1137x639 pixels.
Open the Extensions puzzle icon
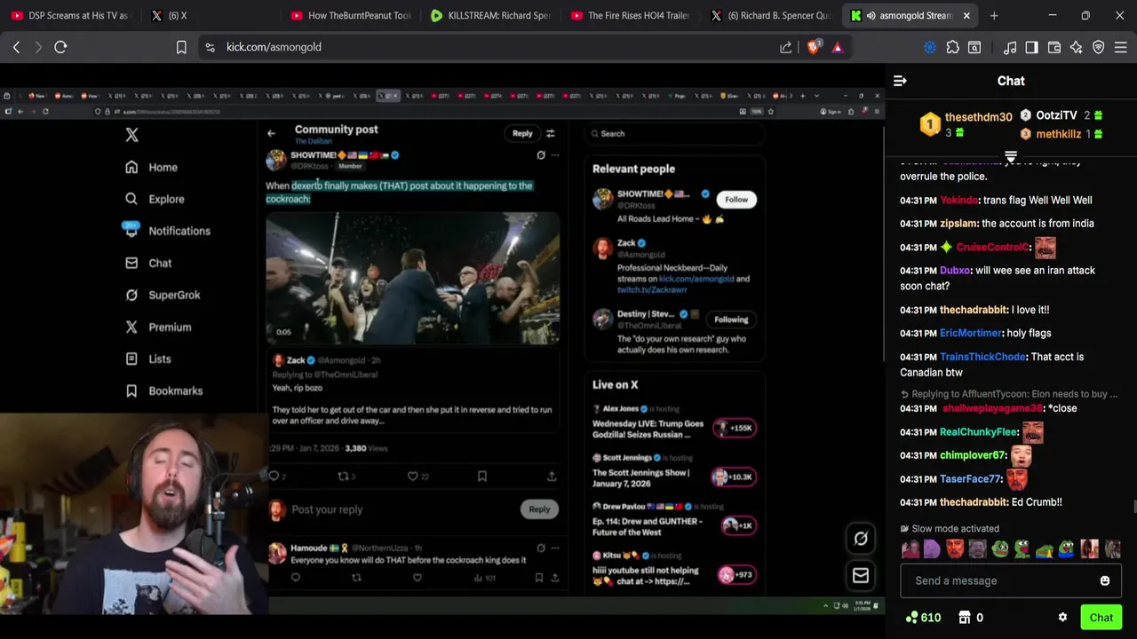[x=952, y=47]
